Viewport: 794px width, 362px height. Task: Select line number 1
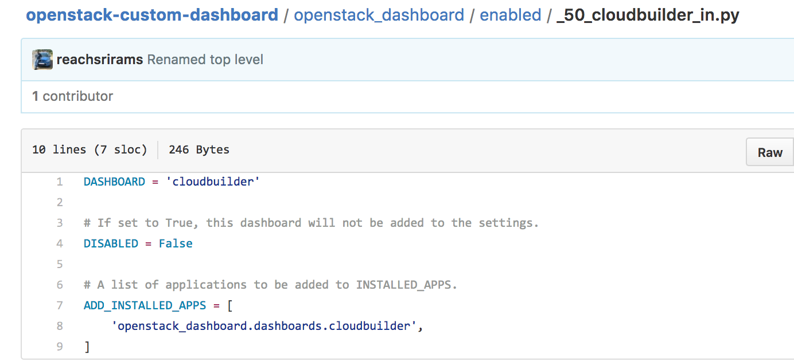click(x=60, y=182)
